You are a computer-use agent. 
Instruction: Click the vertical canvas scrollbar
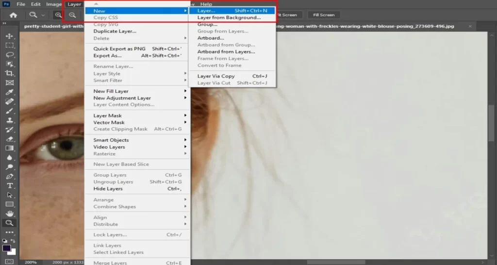[x=492, y=123]
